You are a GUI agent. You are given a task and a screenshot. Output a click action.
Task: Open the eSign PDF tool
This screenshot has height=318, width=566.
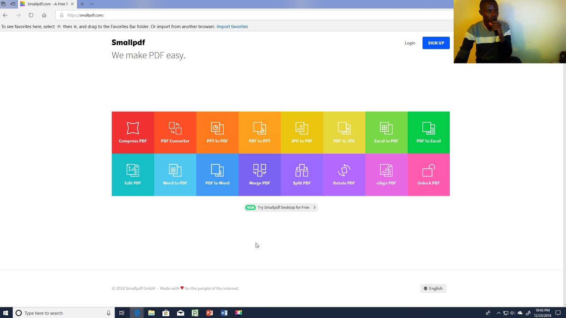point(386,175)
